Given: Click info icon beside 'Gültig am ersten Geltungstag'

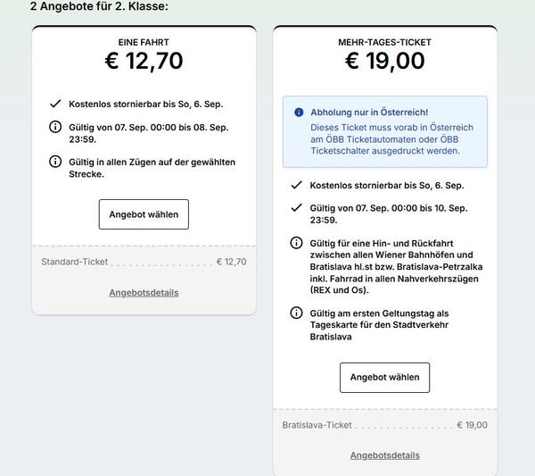Looking at the screenshot, I should (296, 313).
